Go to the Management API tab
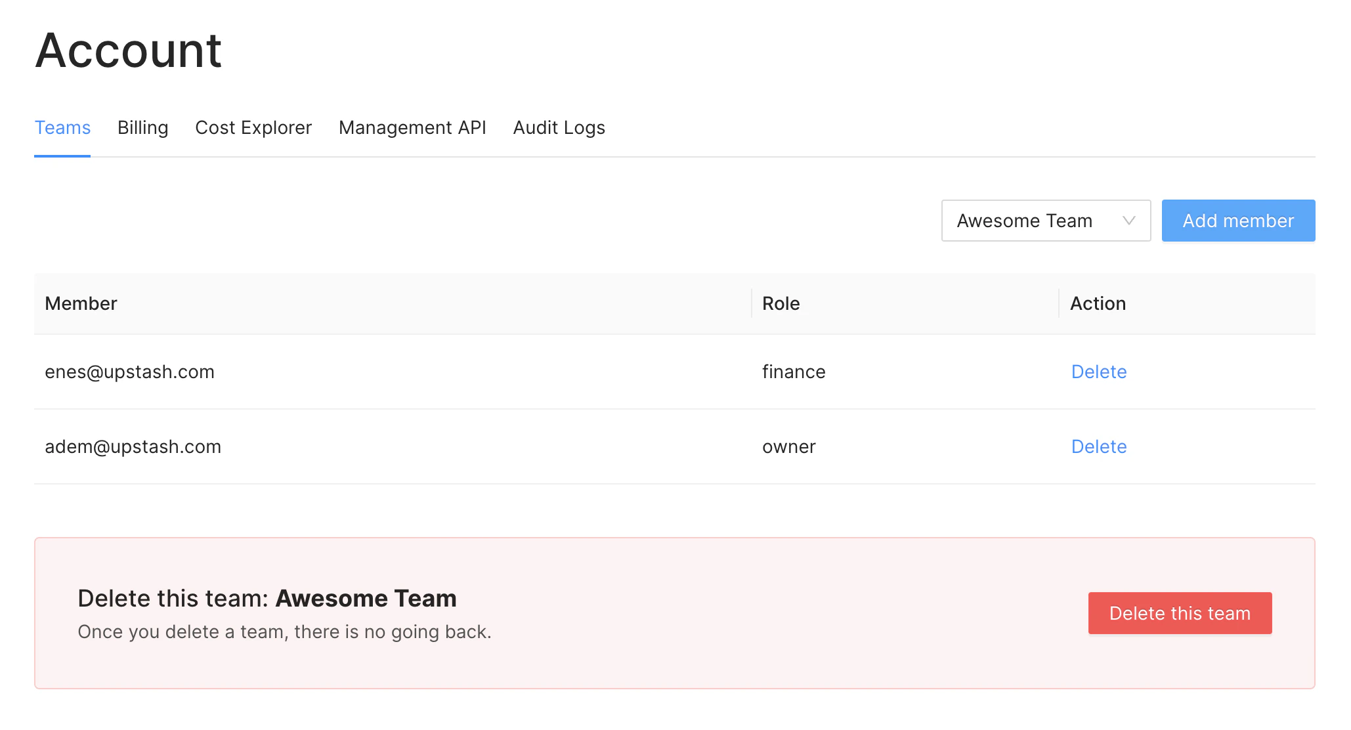This screenshot has width=1351, height=730. (412, 127)
